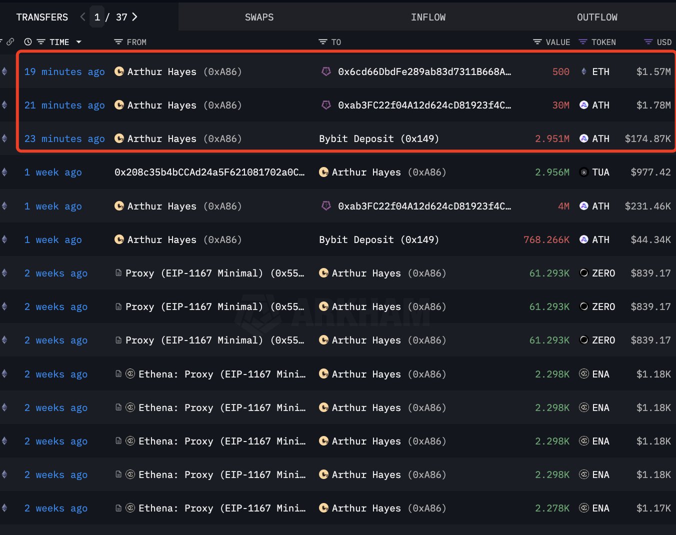The height and width of the screenshot is (535, 676).
Task: Click the Ethena logo in first Ethena row
Action: pyautogui.click(x=130, y=374)
